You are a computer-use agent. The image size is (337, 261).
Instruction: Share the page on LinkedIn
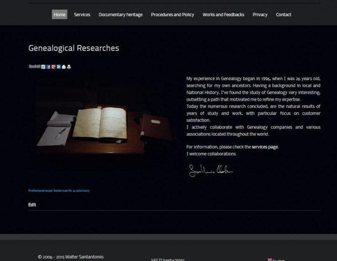click(59, 67)
